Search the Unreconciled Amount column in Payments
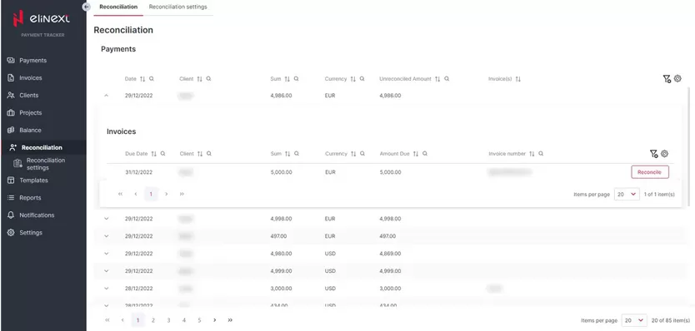Screen dimensions: 695x331 447,79
